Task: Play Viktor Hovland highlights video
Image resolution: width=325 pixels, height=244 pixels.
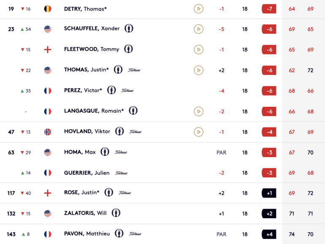Action: (x=198, y=132)
